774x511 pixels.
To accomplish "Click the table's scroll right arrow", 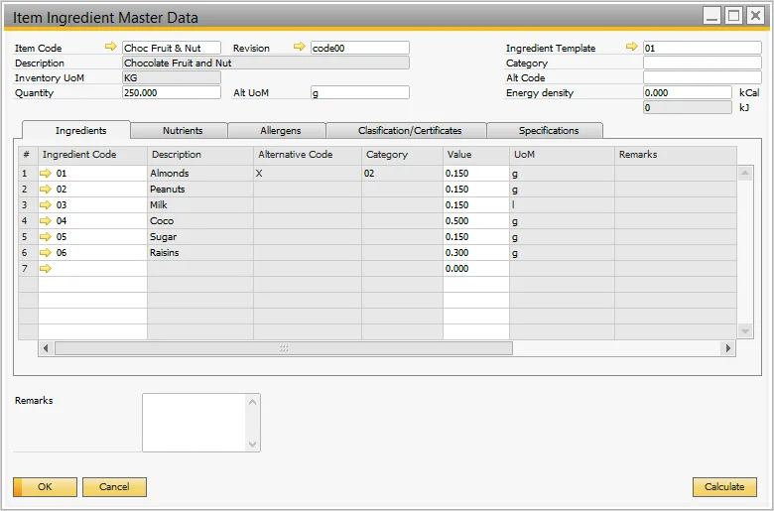I will [728, 348].
